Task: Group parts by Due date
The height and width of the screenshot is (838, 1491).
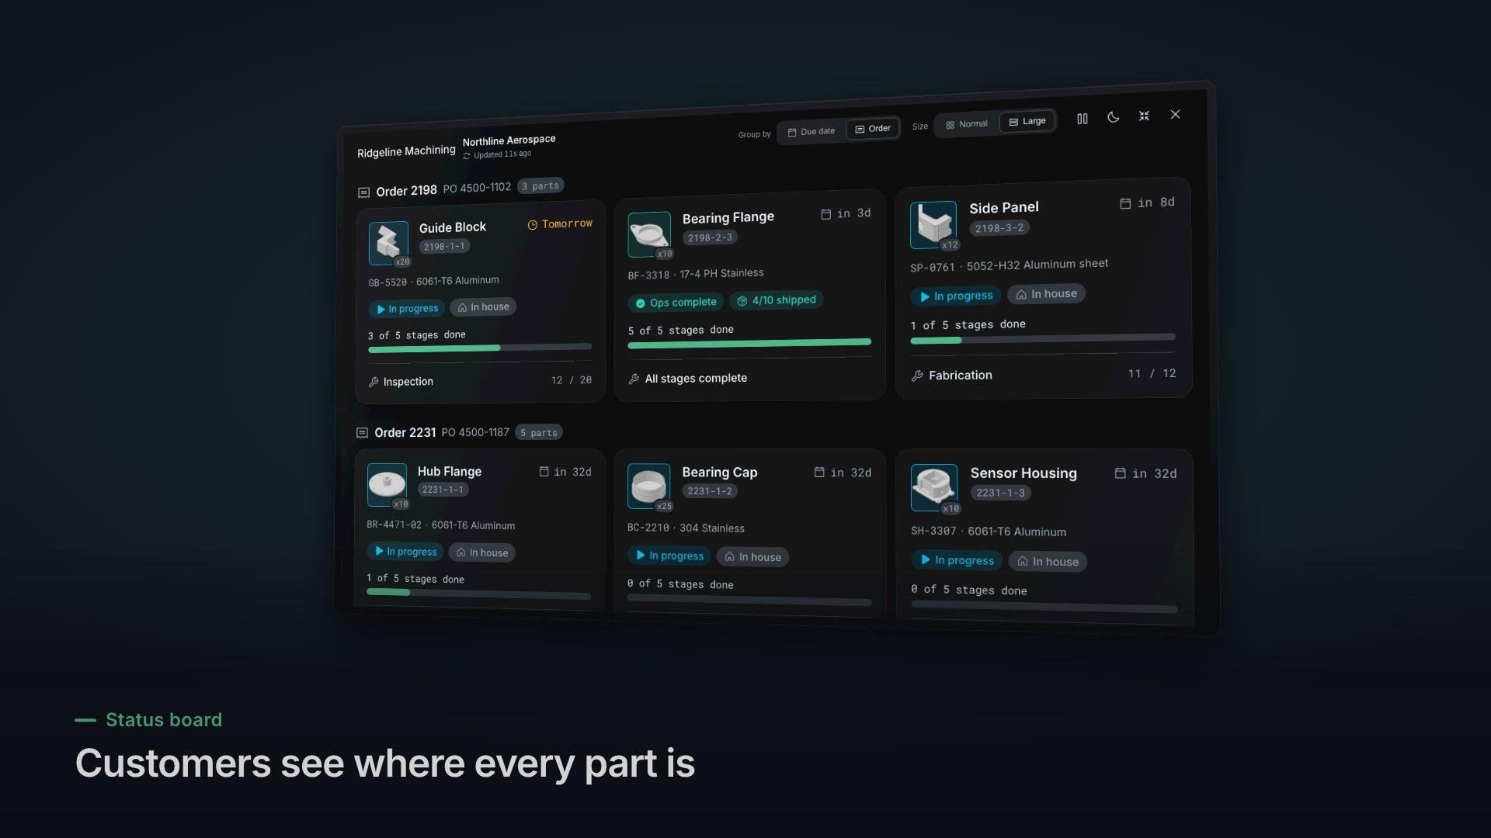Action: (812, 131)
